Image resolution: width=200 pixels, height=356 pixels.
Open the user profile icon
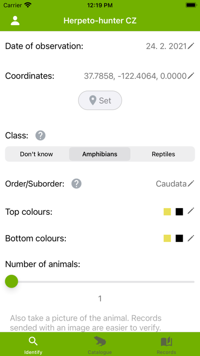pyautogui.click(x=15, y=20)
